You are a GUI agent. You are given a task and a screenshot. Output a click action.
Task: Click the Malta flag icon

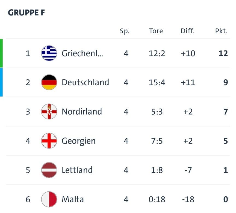click(49, 199)
